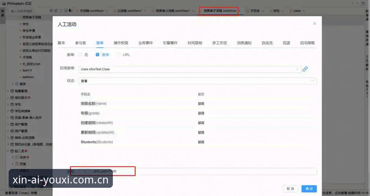Open the 子流程.workflowx editor tab
The image size is (370, 196).
pos(92,11)
